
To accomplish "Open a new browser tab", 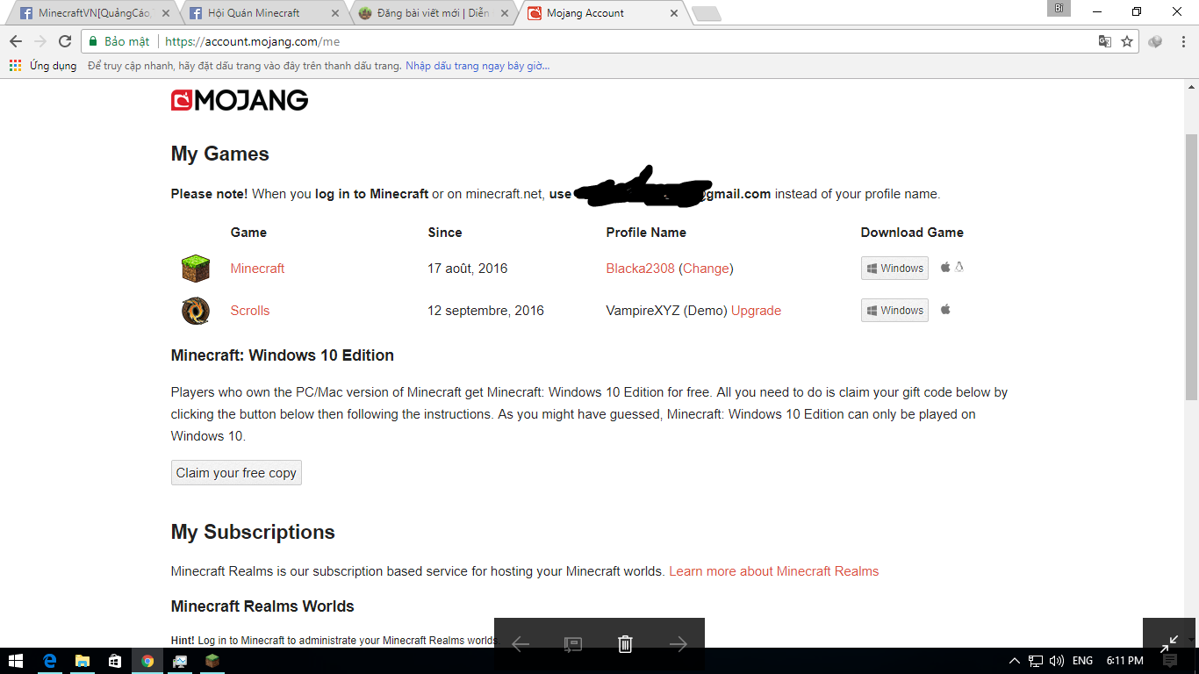I will point(707,13).
